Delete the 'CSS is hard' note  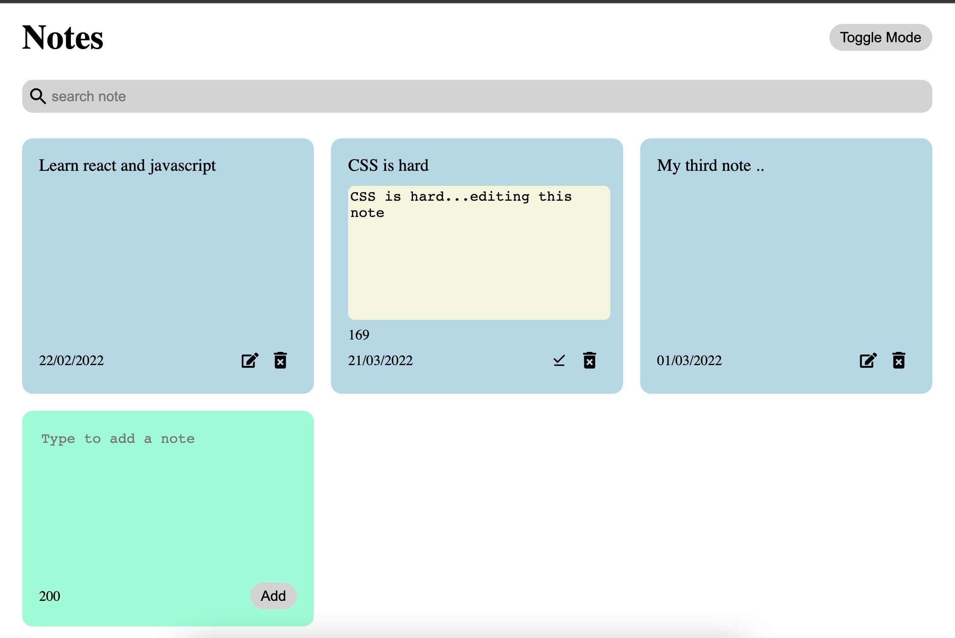pyautogui.click(x=589, y=360)
